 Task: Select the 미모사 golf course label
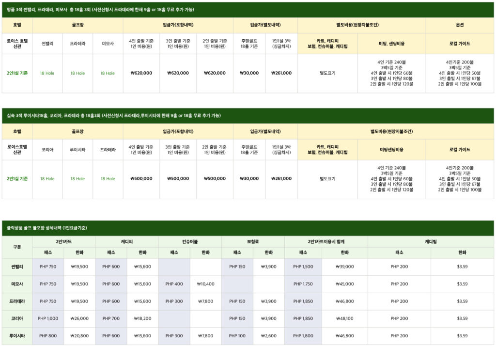pos(107,43)
